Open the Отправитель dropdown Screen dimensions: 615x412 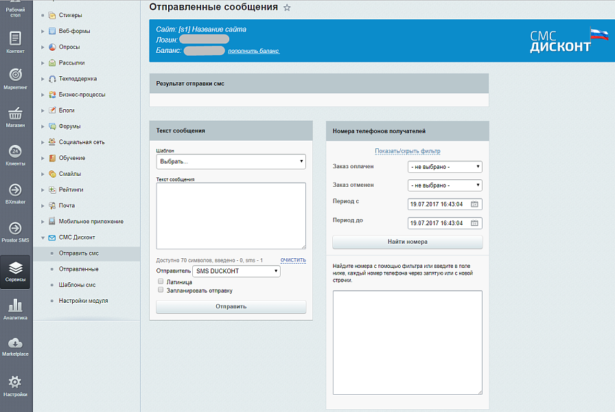tap(236, 271)
